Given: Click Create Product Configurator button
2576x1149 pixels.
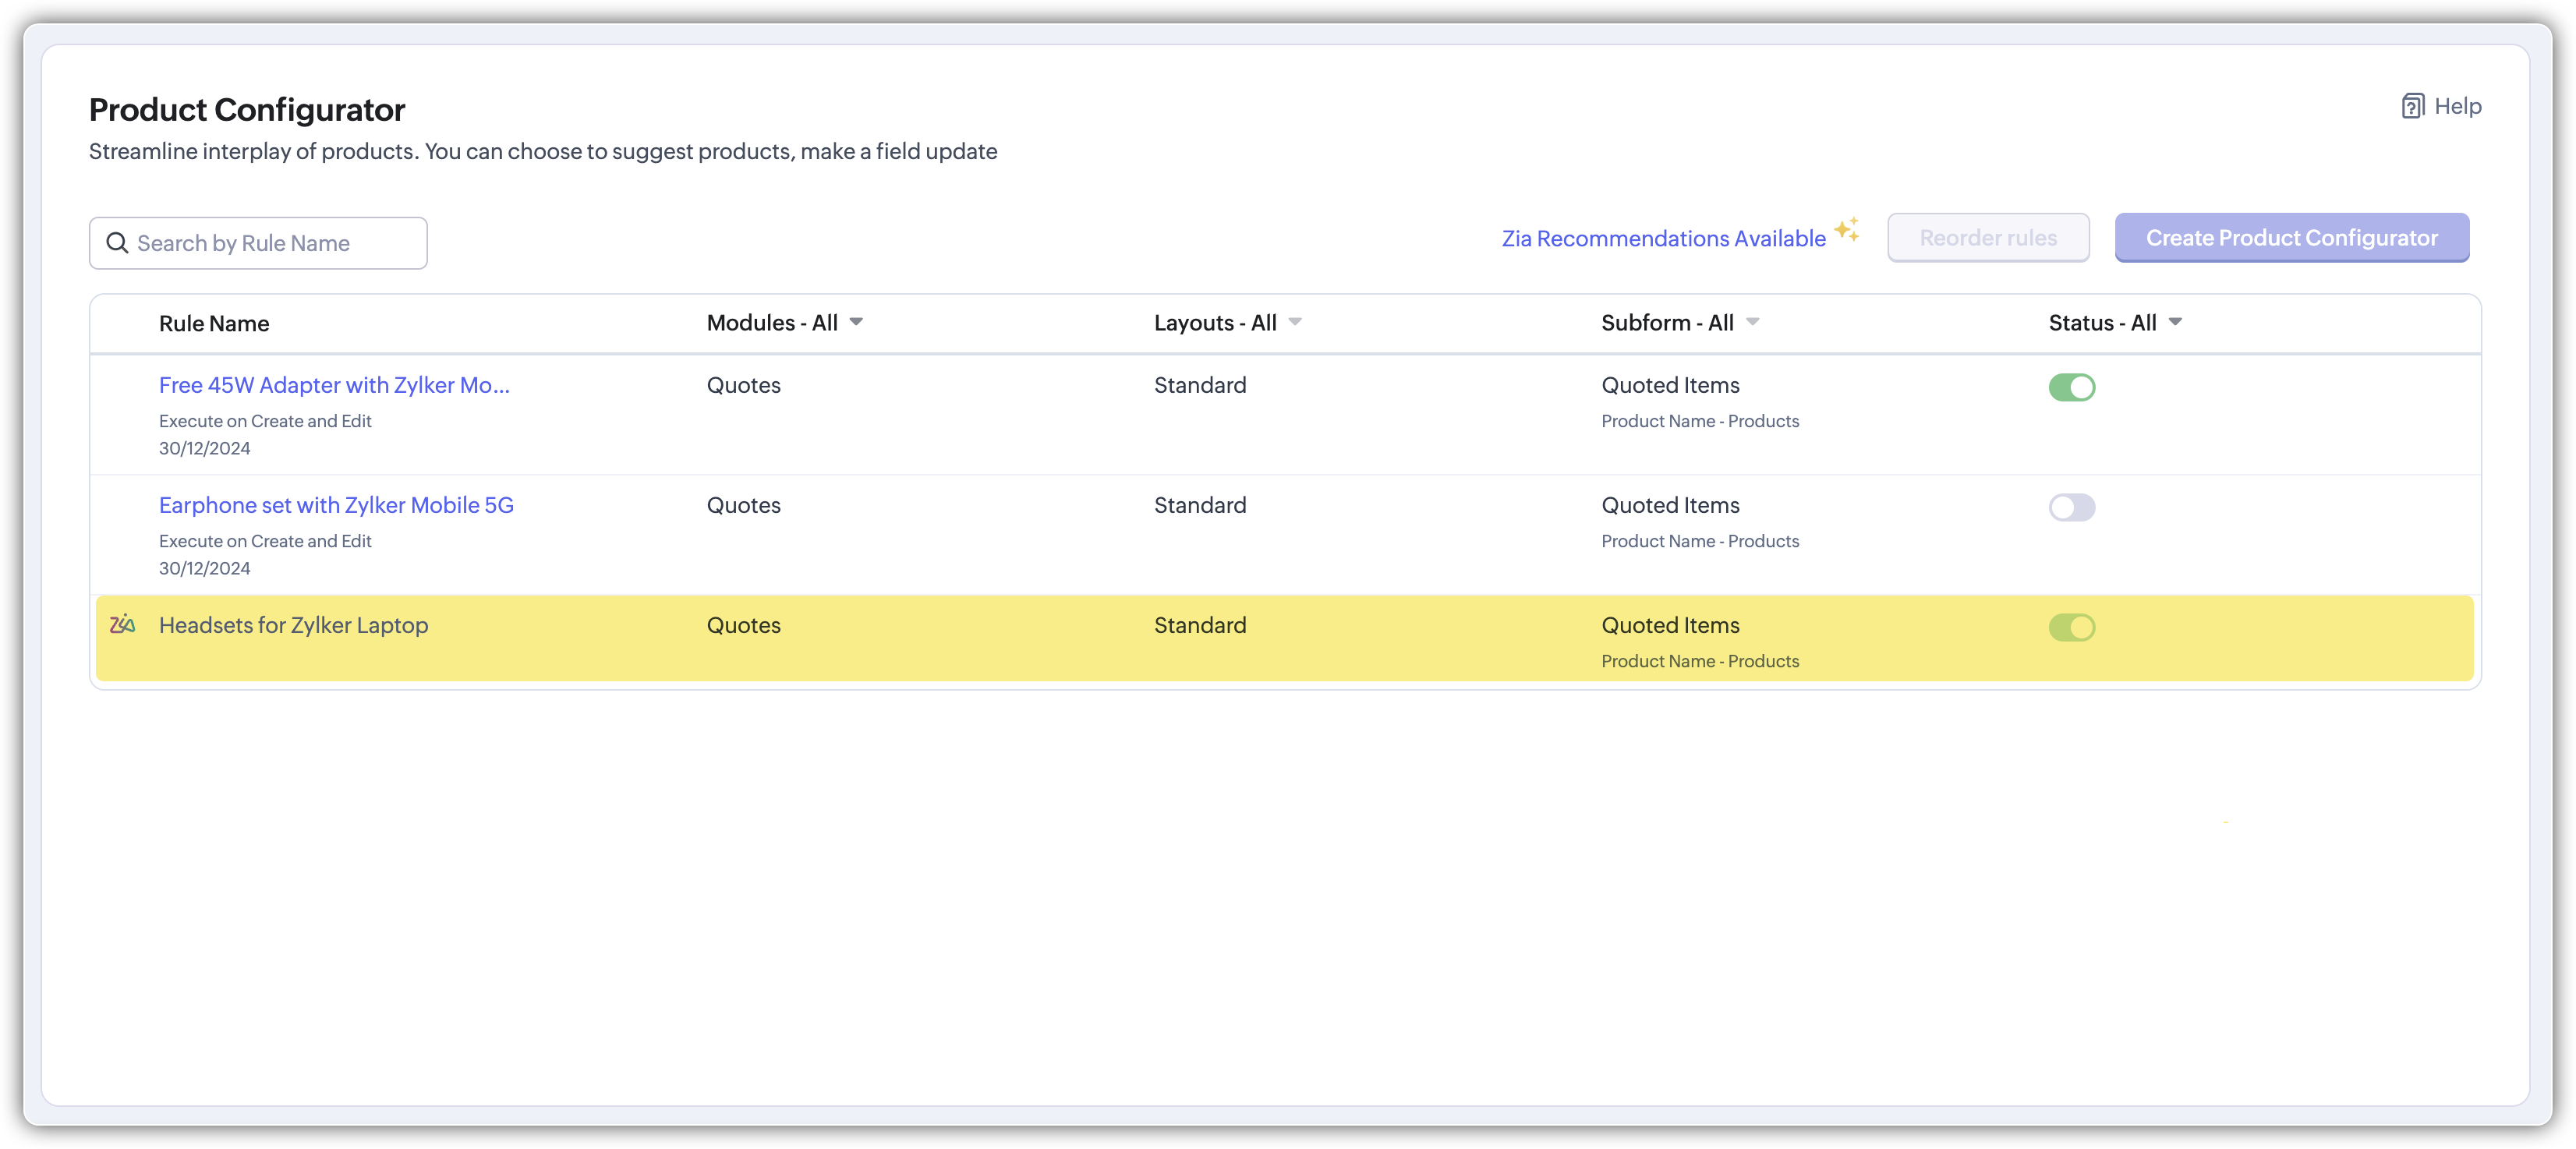Looking at the screenshot, I should [2291, 238].
